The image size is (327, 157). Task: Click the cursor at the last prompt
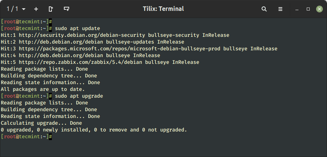coord(50,137)
